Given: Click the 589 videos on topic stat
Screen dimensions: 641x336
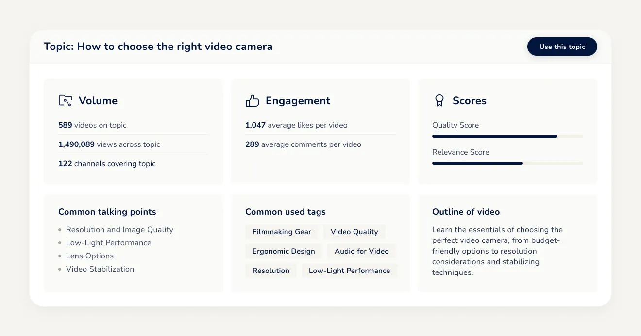Looking at the screenshot, I should [x=92, y=125].
